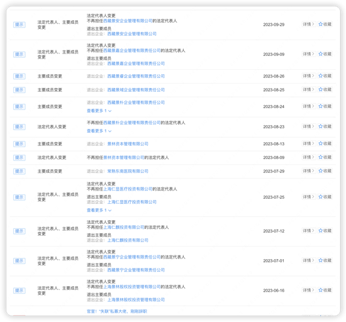Star the 2023-09-09 record with 收藏
This screenshot has height=322, width=346.
pos(325,54)
